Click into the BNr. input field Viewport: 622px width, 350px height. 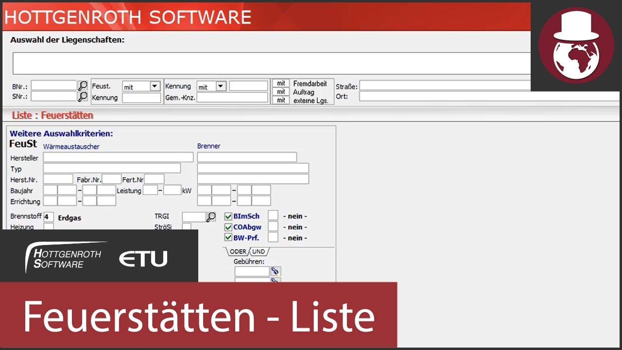[54, 86]
